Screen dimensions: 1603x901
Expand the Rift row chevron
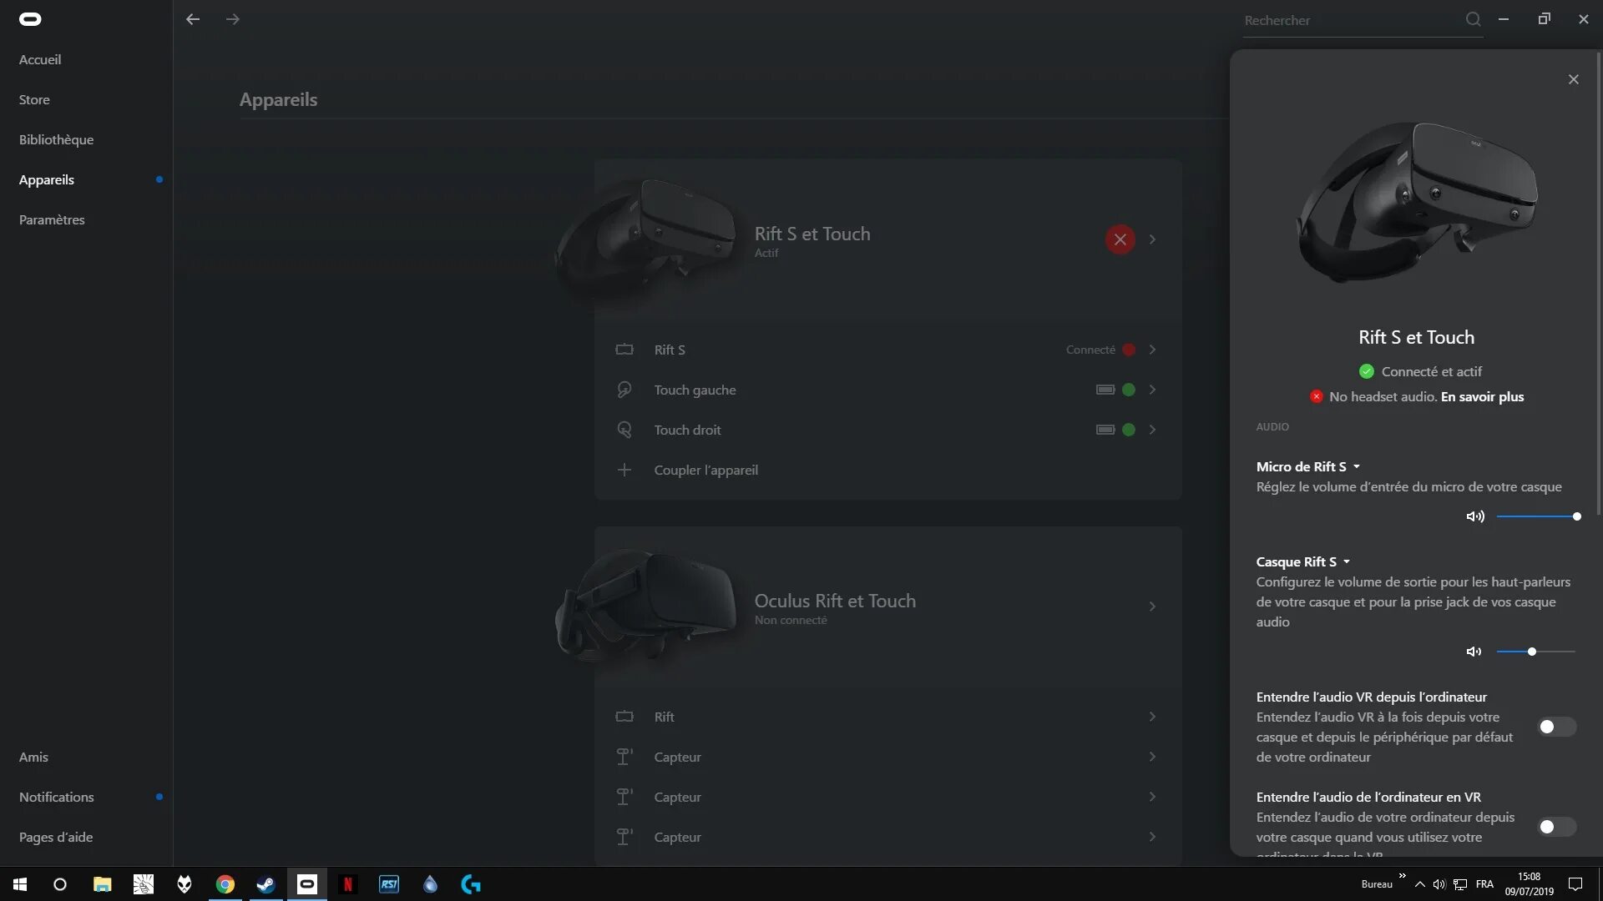coord(1152,717)
